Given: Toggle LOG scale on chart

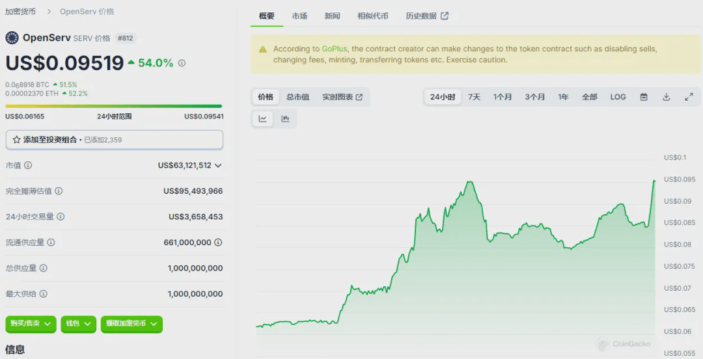Looking at the screenshot, I should tap(618, 97).
